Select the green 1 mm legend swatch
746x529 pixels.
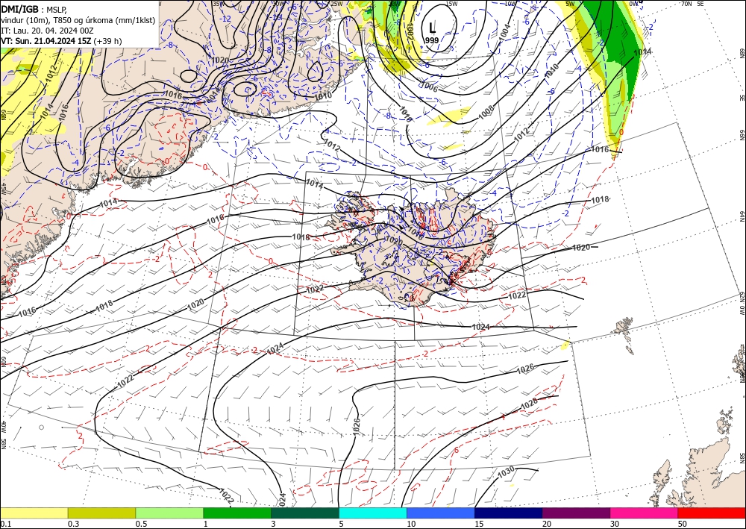pyautogui.click(x=237, y=513)
